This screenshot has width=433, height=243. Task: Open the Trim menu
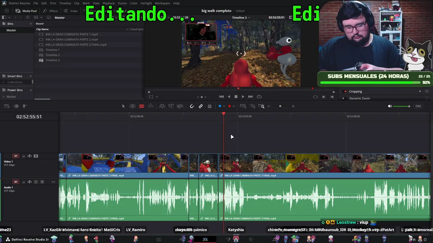[53, 3]
